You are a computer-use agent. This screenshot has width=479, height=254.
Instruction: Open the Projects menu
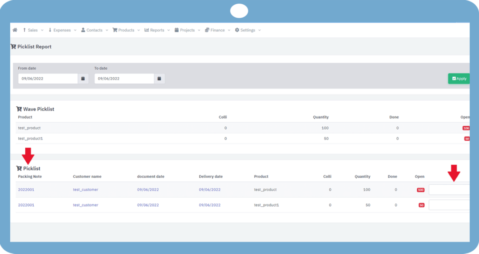click(x=187, y=30)
